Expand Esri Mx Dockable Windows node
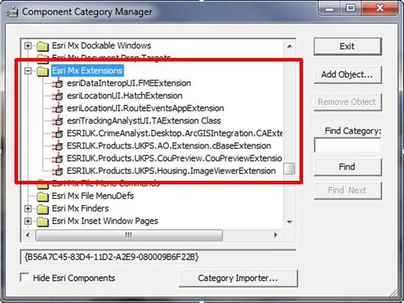The height and width of the screenshot is (303, 404). click(28, 46)
